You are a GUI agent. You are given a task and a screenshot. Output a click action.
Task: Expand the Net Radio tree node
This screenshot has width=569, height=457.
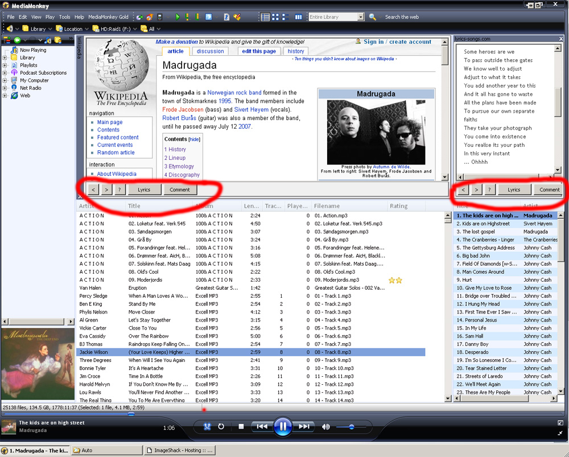click(x=5, y=88)
